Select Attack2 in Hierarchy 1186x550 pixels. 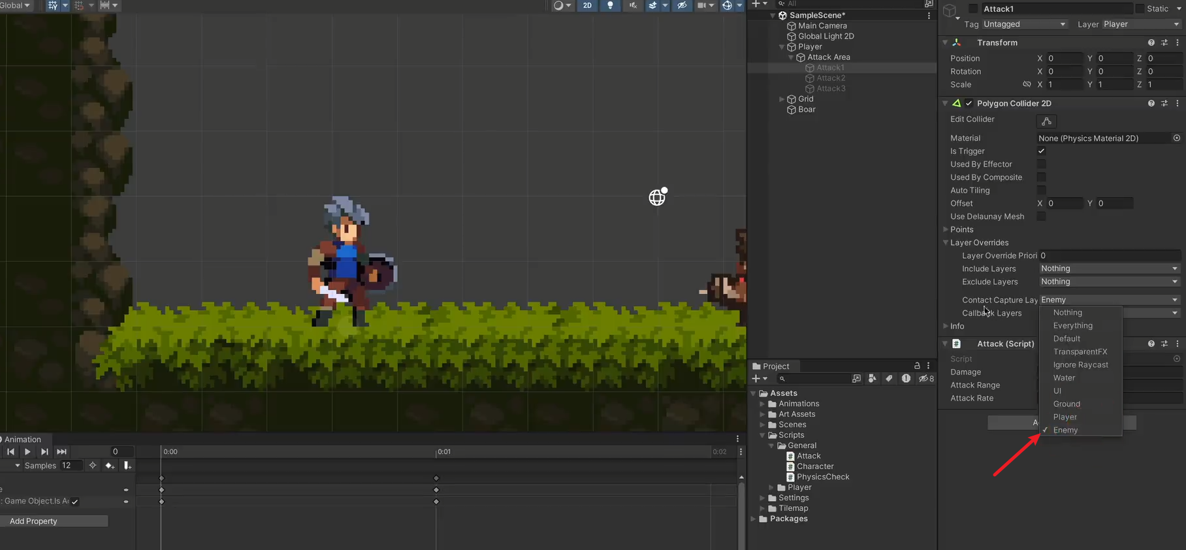click(x=831, y=78)
